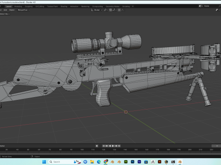Select the active Blender taskbar icon
This screenshot has height=165, width=221.
[x=180, y=162]
